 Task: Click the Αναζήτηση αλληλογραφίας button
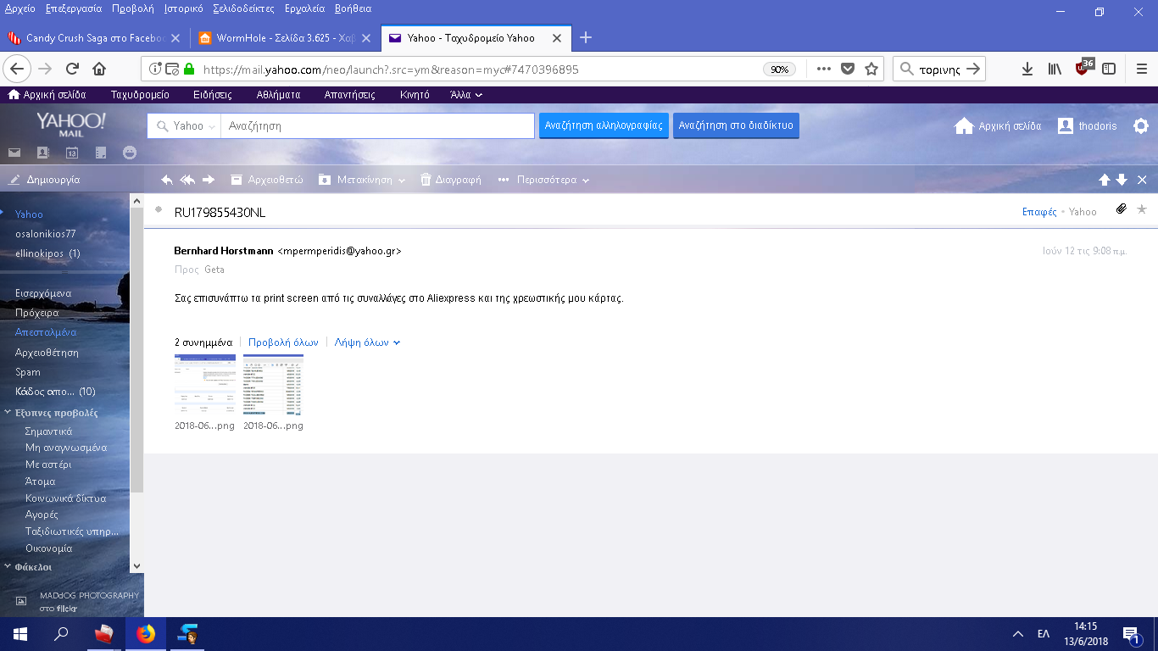point(603,125)
